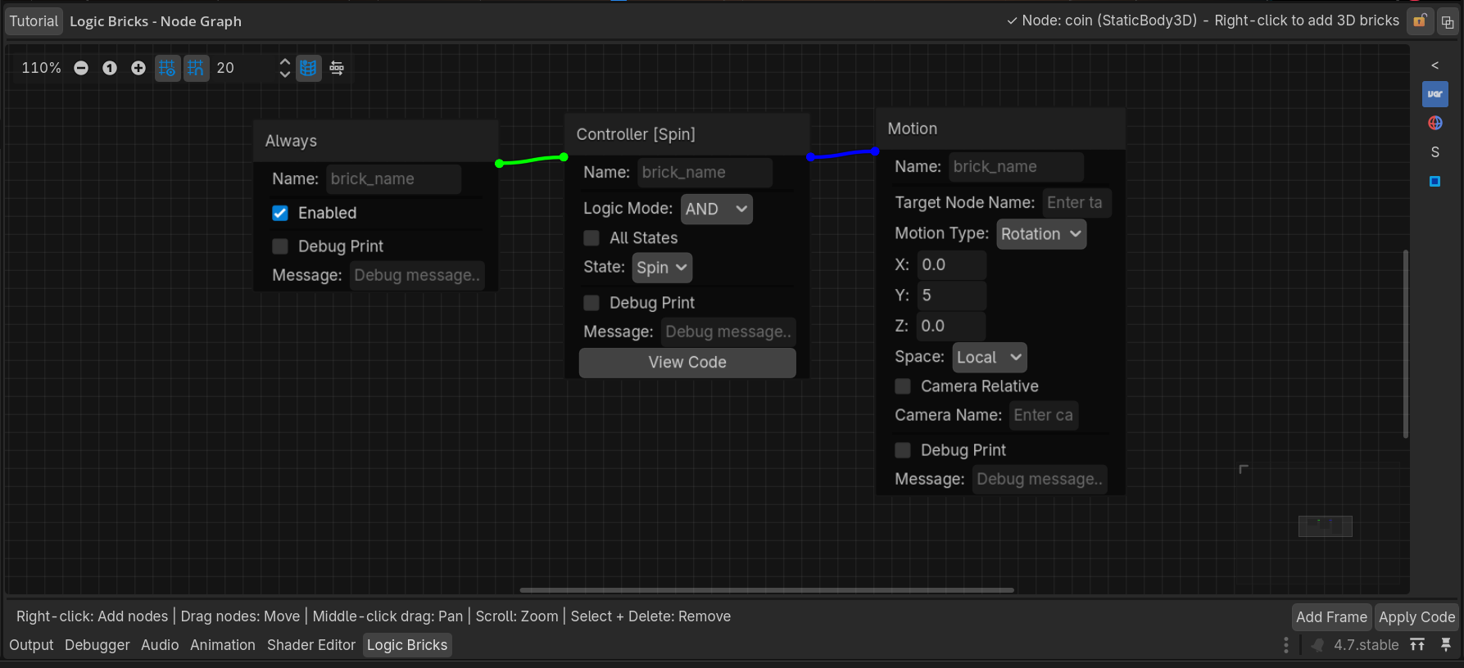The image size is (1464, 668).
Task: Enable Debug Print in Controller node
Action: [591, 303]
